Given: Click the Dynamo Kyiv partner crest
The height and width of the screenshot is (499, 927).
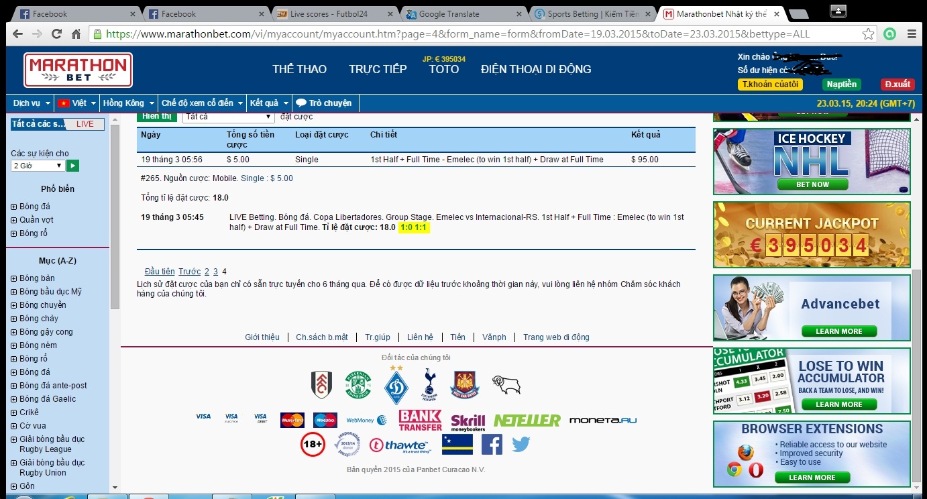Looking at the screenshot, I should point(396,385).
